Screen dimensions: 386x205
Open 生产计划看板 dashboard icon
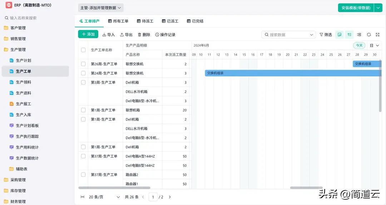click(11, 125)
